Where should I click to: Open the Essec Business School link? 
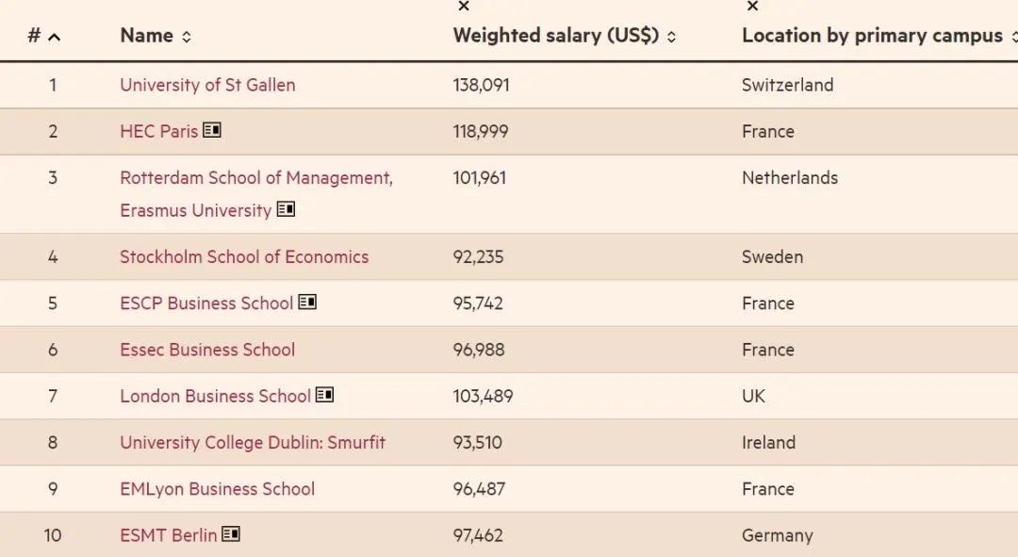tap(207, 349)
